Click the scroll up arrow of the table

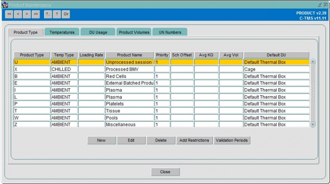pyautogui.click(x=313, y=62)
